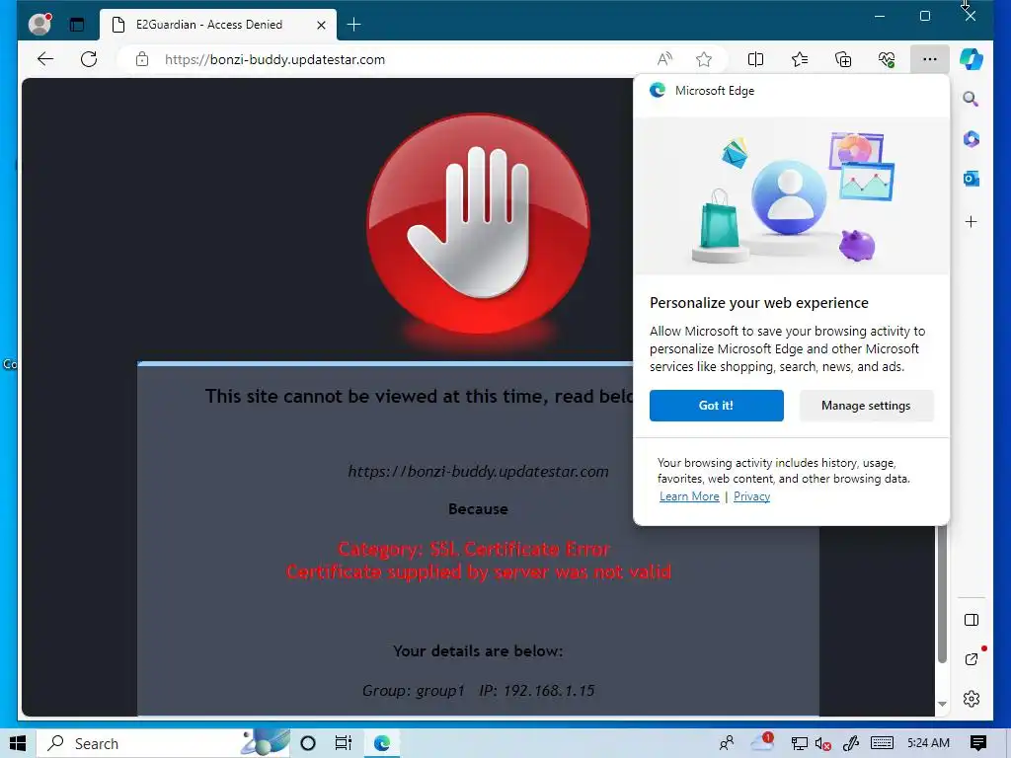Click 'Personalize your web experience' heading

click(x=759, y=303)
